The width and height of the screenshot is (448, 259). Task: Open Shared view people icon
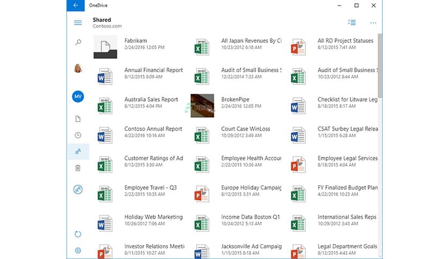point(78,151)
